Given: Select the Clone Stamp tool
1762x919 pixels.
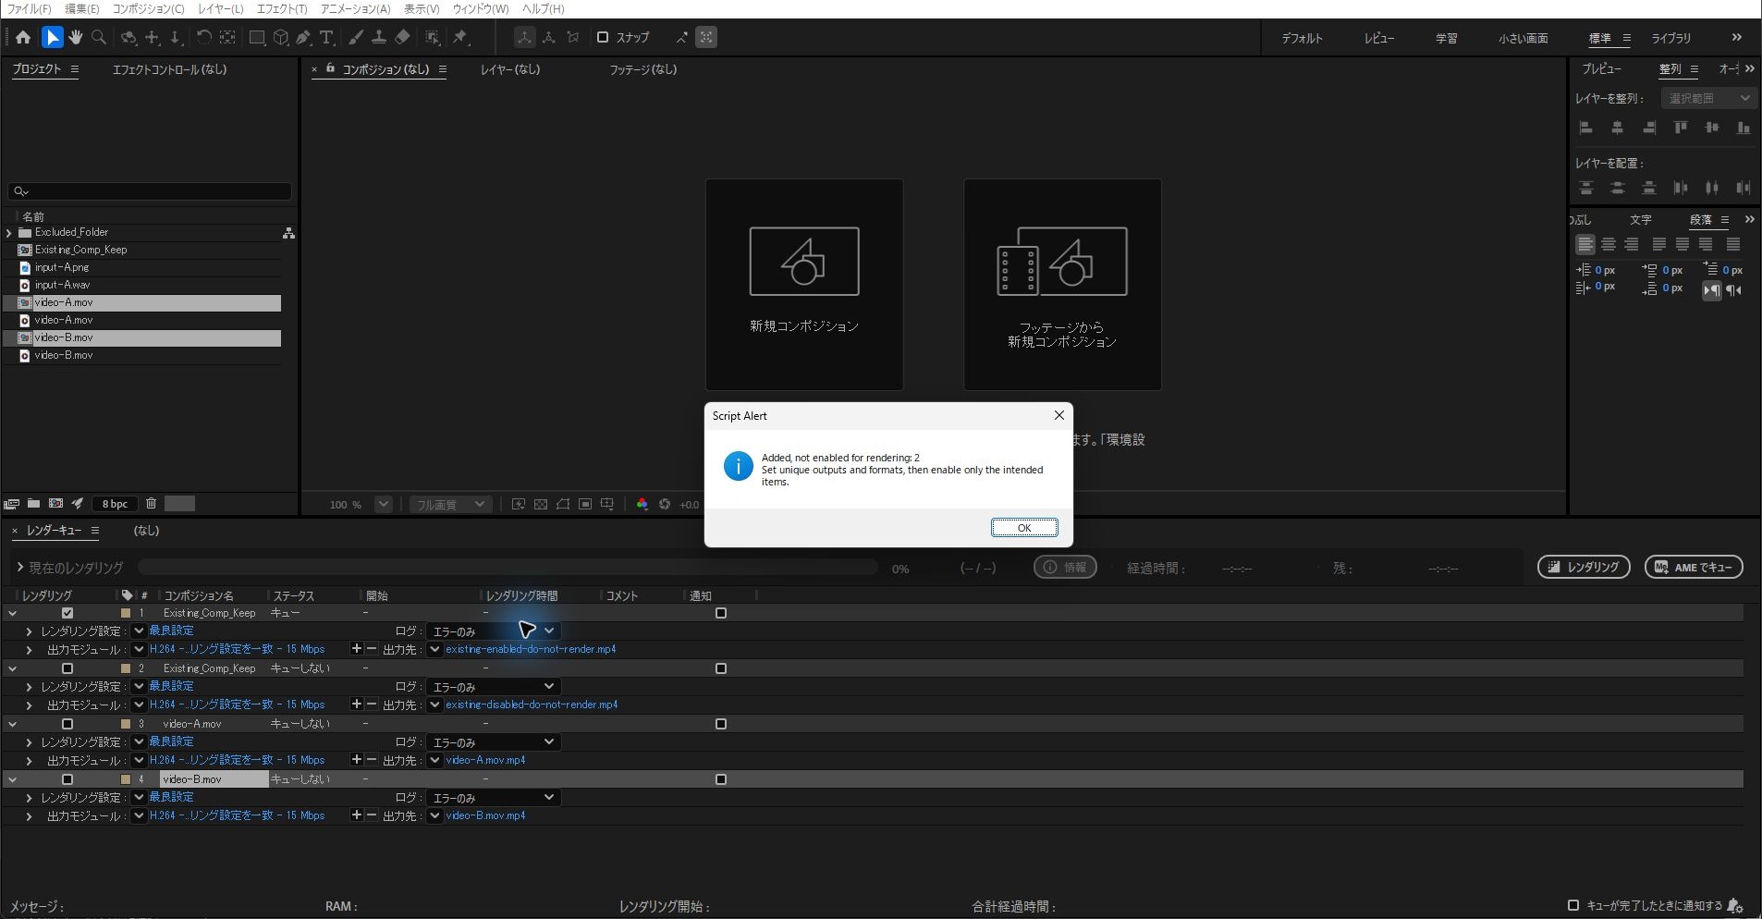Looking at the screenshot, I should 378,38.
